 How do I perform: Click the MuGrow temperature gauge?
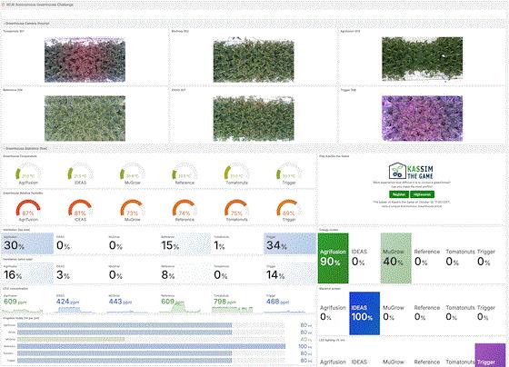tap(133, 174)
